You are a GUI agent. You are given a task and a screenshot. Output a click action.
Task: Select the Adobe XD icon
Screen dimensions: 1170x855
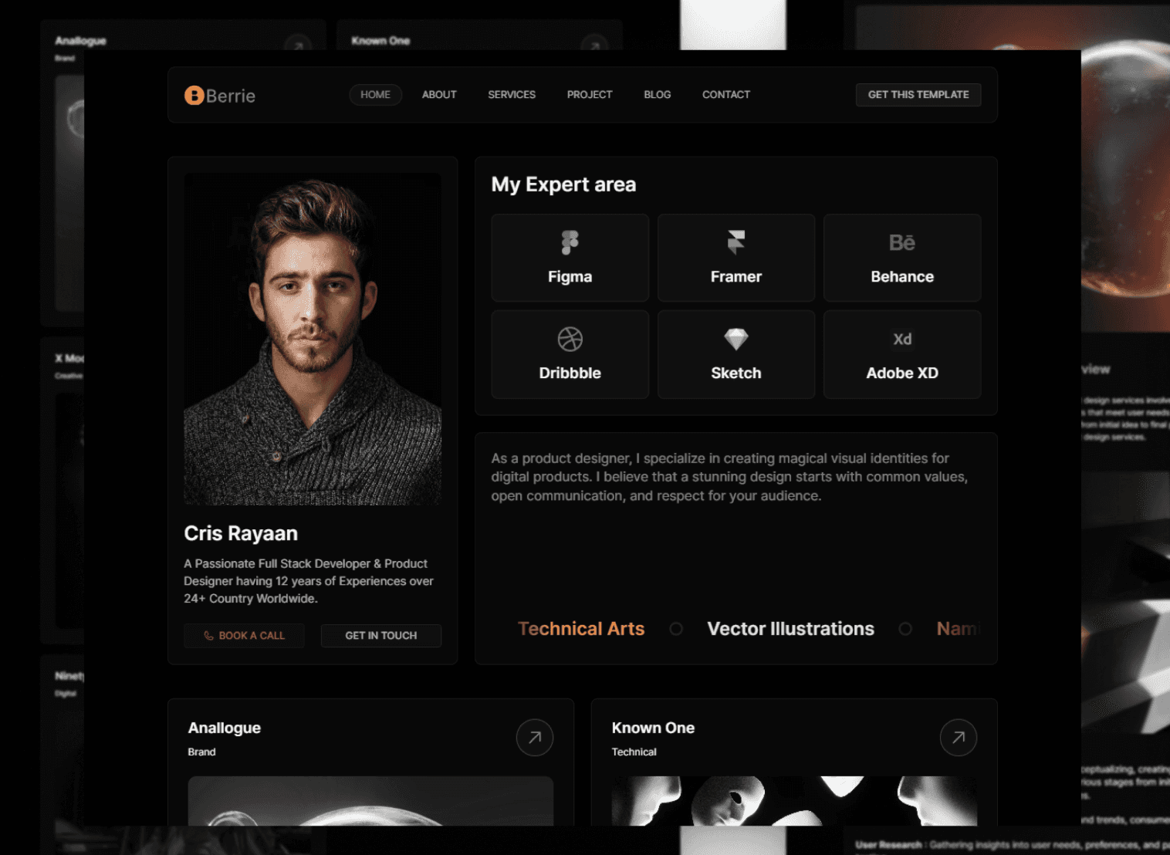[902, 339]
